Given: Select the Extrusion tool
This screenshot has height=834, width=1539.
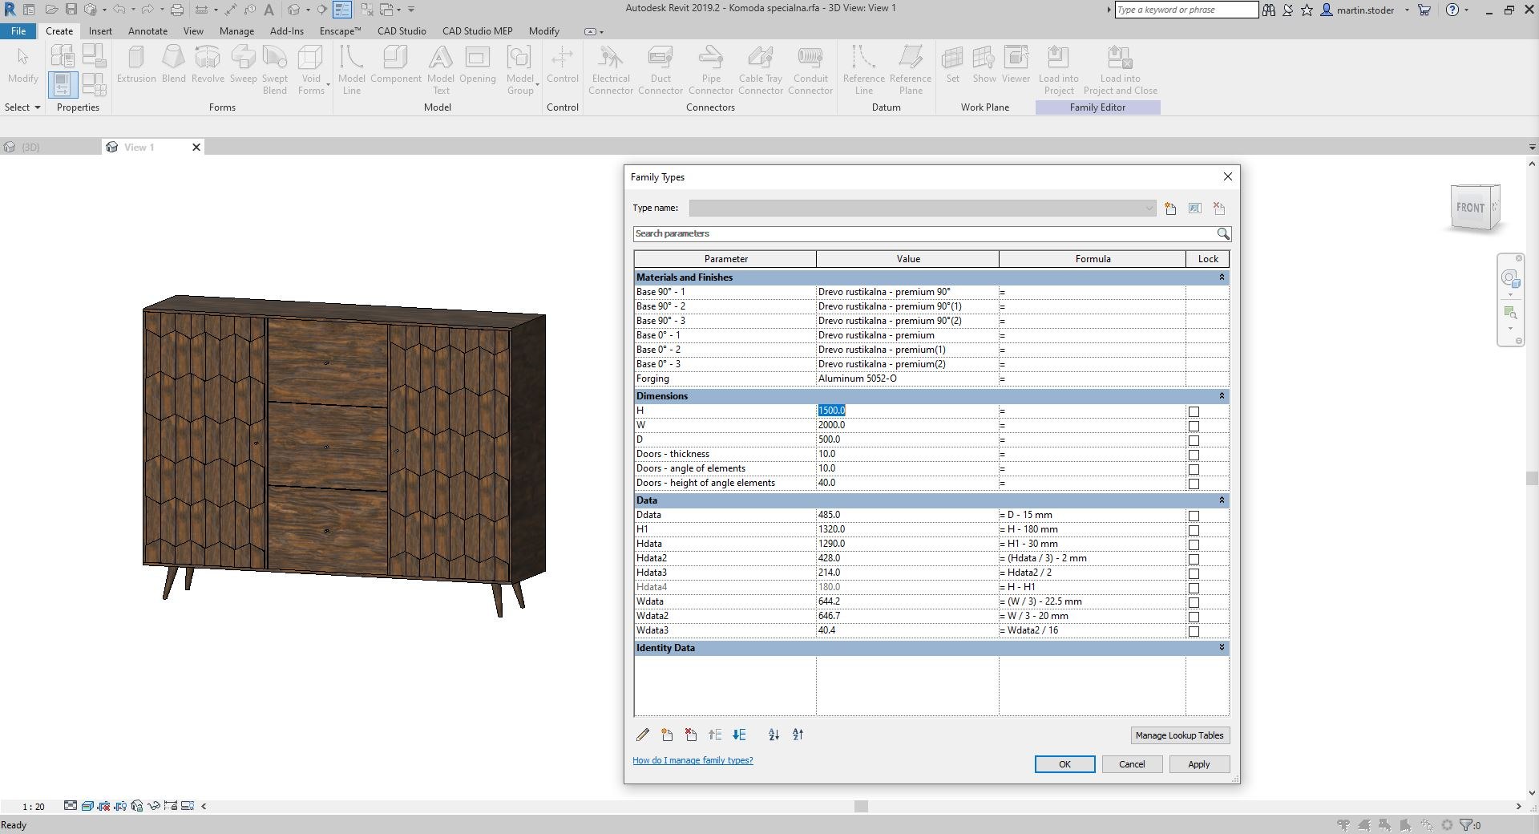Looking at the screenshot, I should coord(136,64).
